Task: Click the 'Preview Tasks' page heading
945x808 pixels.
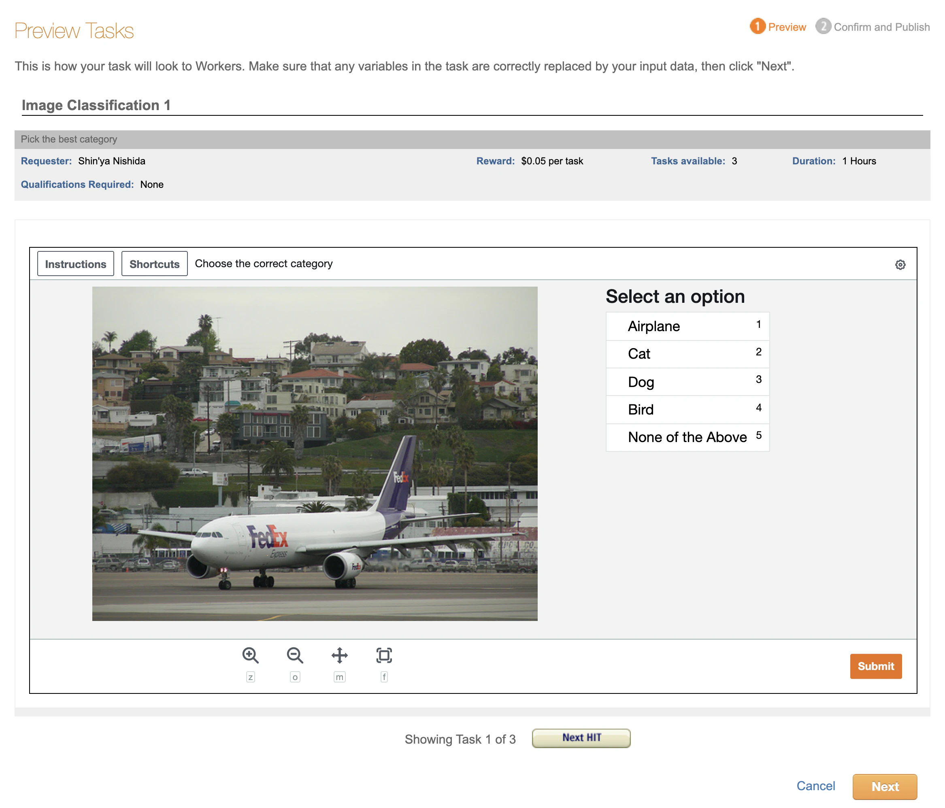Action: pos(74,30)
